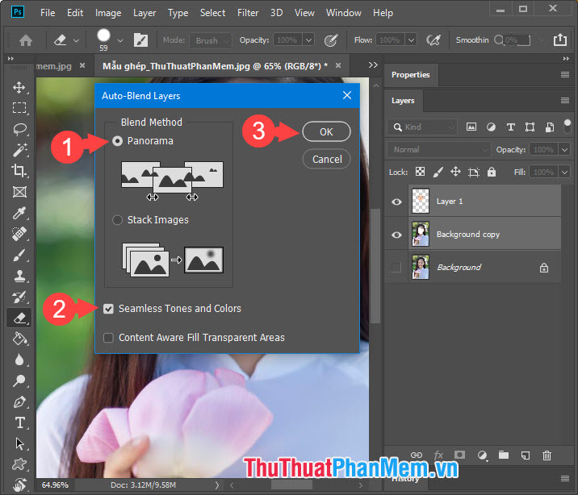Viewport: 578px width, 495px height.
Task: Select the Eyedropper tool
Action: click(19, 213)
